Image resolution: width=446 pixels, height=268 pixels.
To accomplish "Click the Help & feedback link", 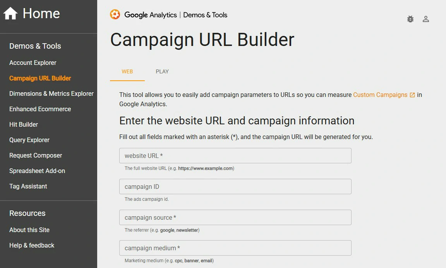I will 32,245.
